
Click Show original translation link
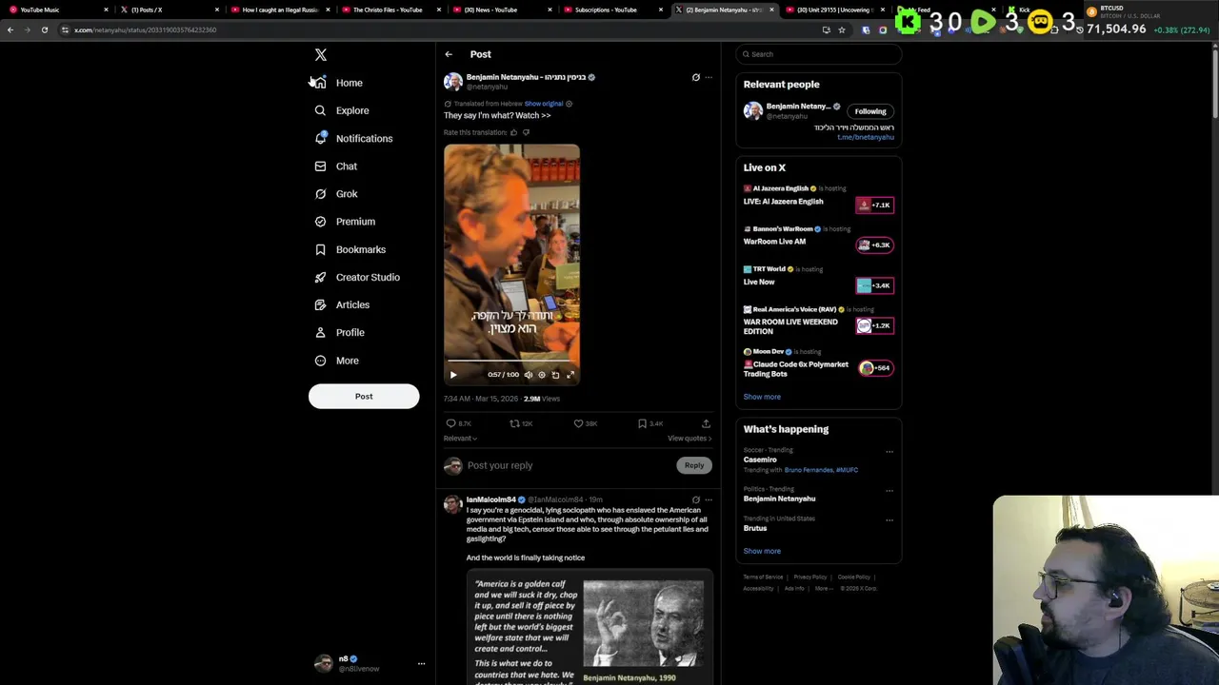coord(544,104)
